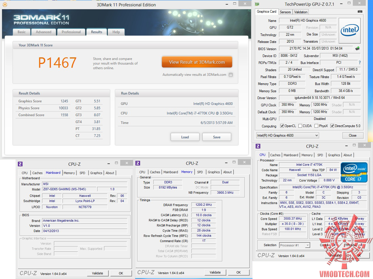This screenshot has height=279, width=373.
Task: Open the Memory tab in the CPU-Z processor window
Action: click(307, 155)
